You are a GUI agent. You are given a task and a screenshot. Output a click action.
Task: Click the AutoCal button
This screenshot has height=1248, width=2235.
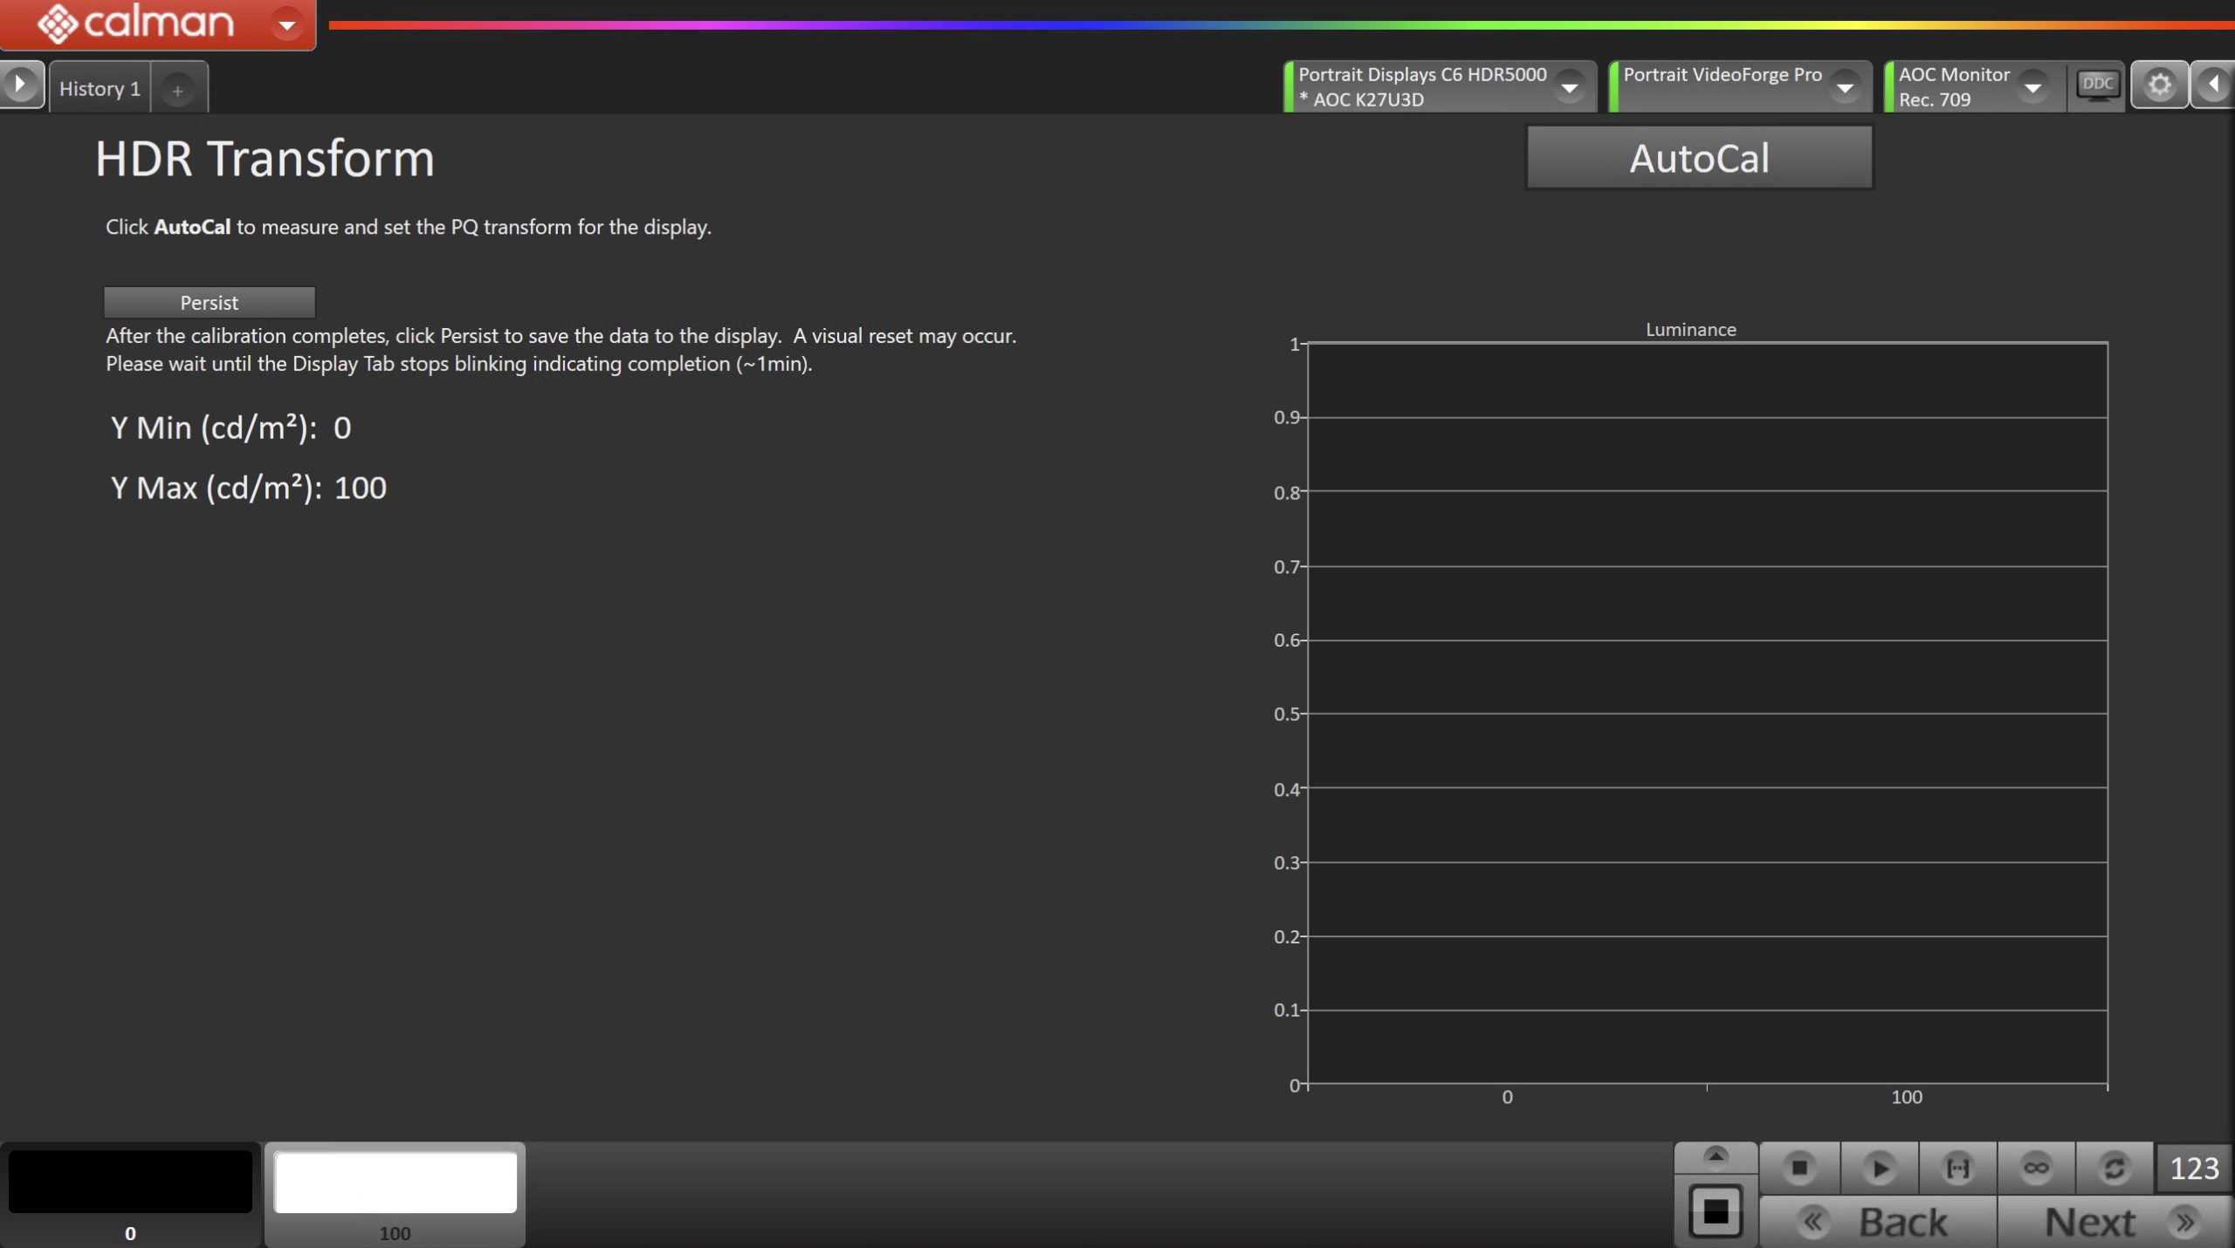tap(1699, 158)
